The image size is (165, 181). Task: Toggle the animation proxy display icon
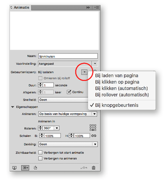(x=25, y=168)
